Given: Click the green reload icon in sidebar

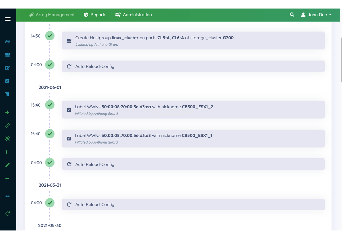Looking at the screenshot, I should coord(8,213).
